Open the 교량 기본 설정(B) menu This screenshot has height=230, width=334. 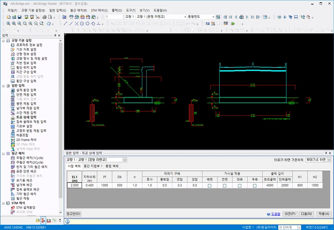pyautogui.click(x=33, y=10)
